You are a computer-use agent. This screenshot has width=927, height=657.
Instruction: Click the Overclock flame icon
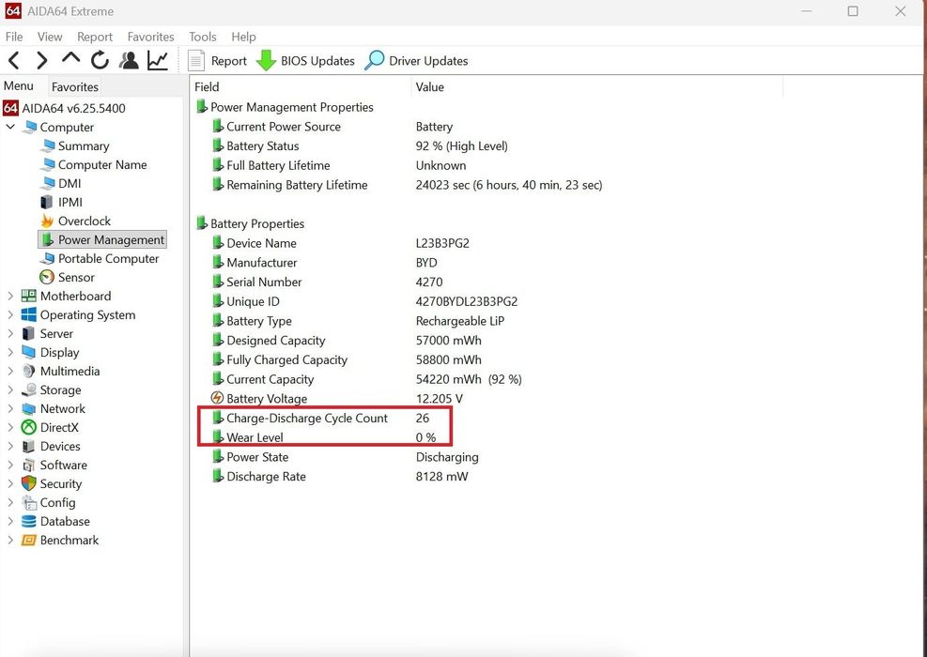click(47, 221)
